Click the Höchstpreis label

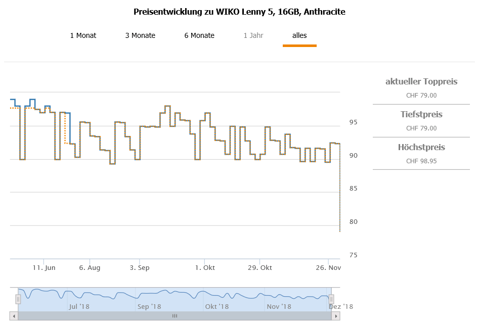(x=421, y=148)
